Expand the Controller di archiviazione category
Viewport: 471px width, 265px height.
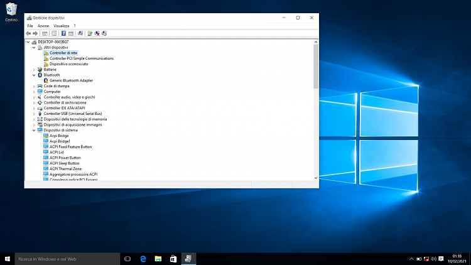click(x=34, y=103)
